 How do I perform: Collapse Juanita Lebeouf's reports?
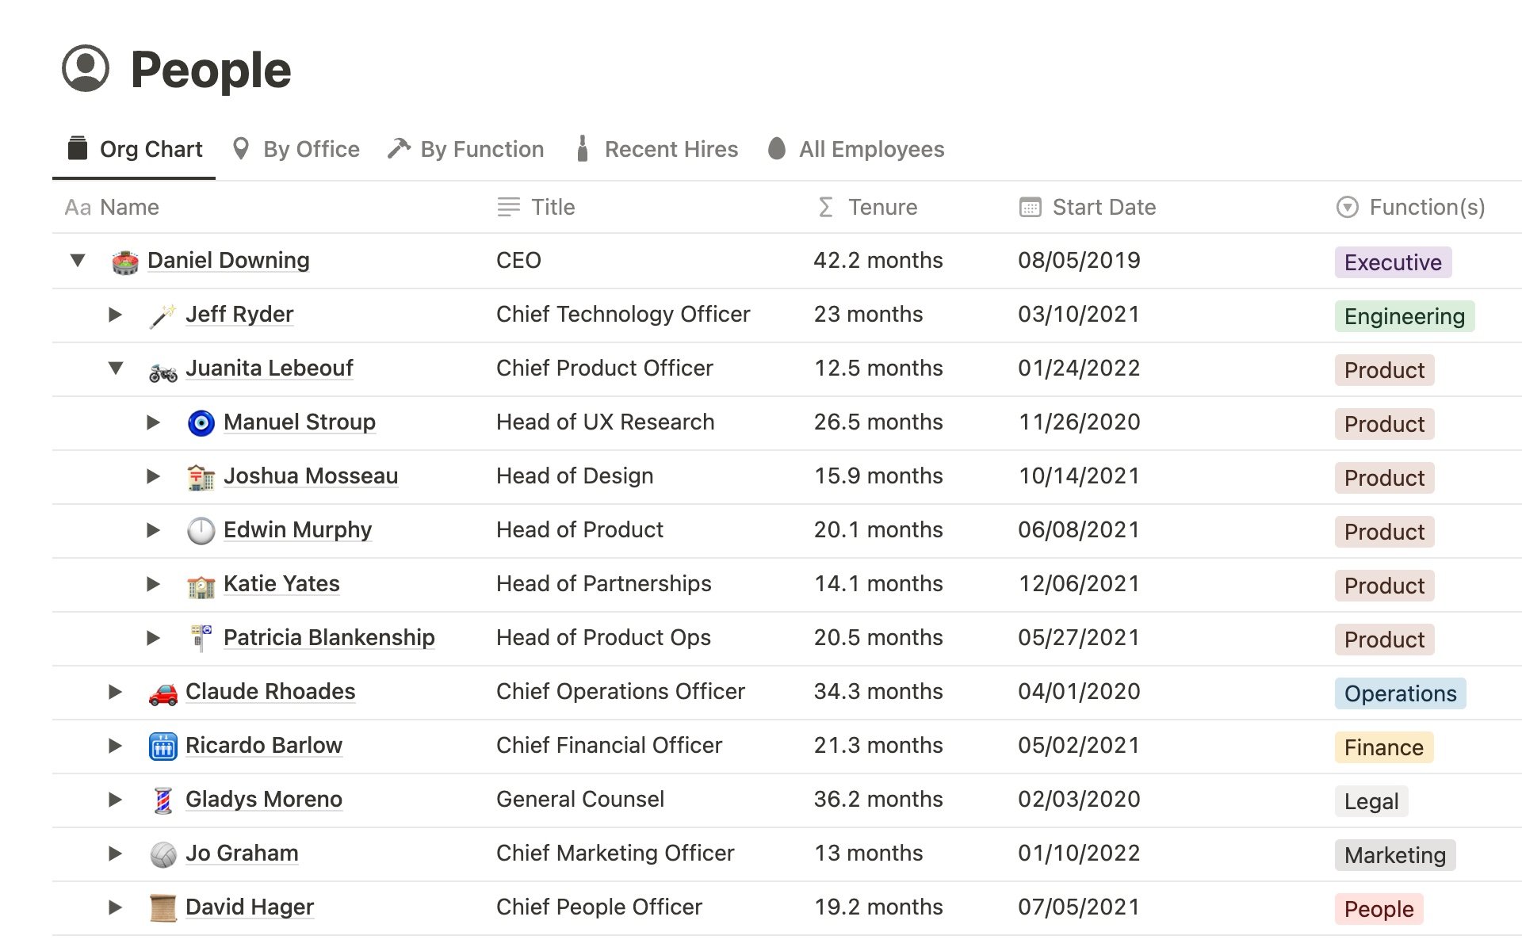[x=116, y=368]
